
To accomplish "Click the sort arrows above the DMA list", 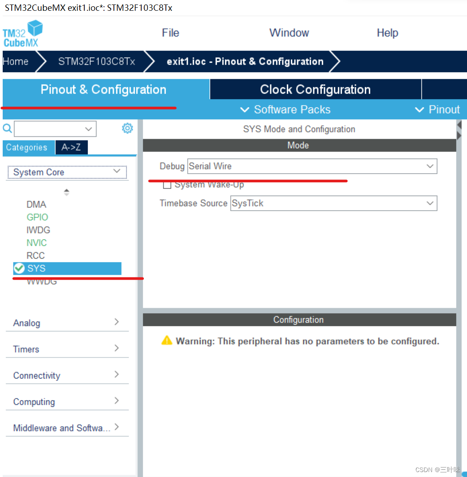I will (x=66, y=192).
